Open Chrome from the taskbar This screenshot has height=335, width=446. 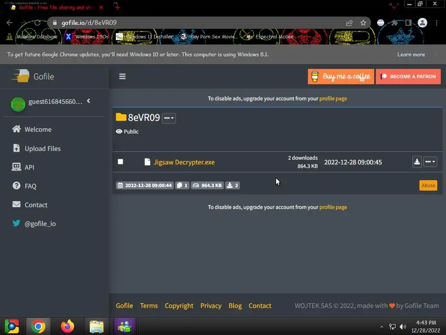tap(38, 326)
